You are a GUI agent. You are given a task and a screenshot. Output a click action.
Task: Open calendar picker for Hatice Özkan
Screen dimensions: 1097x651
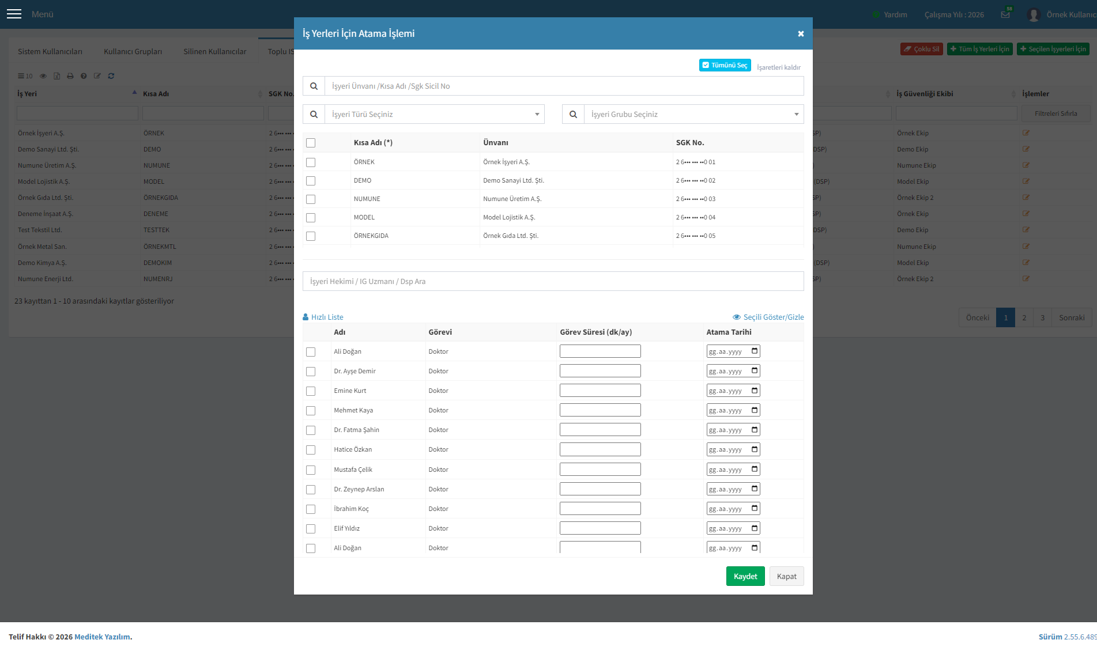[x=755, y=449]
